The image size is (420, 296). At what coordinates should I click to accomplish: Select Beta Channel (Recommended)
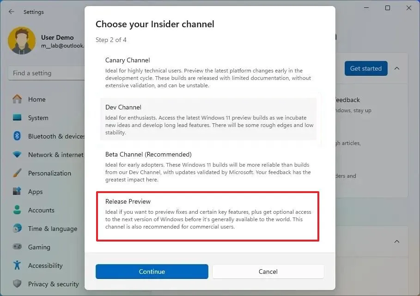[x=208, y=166]
